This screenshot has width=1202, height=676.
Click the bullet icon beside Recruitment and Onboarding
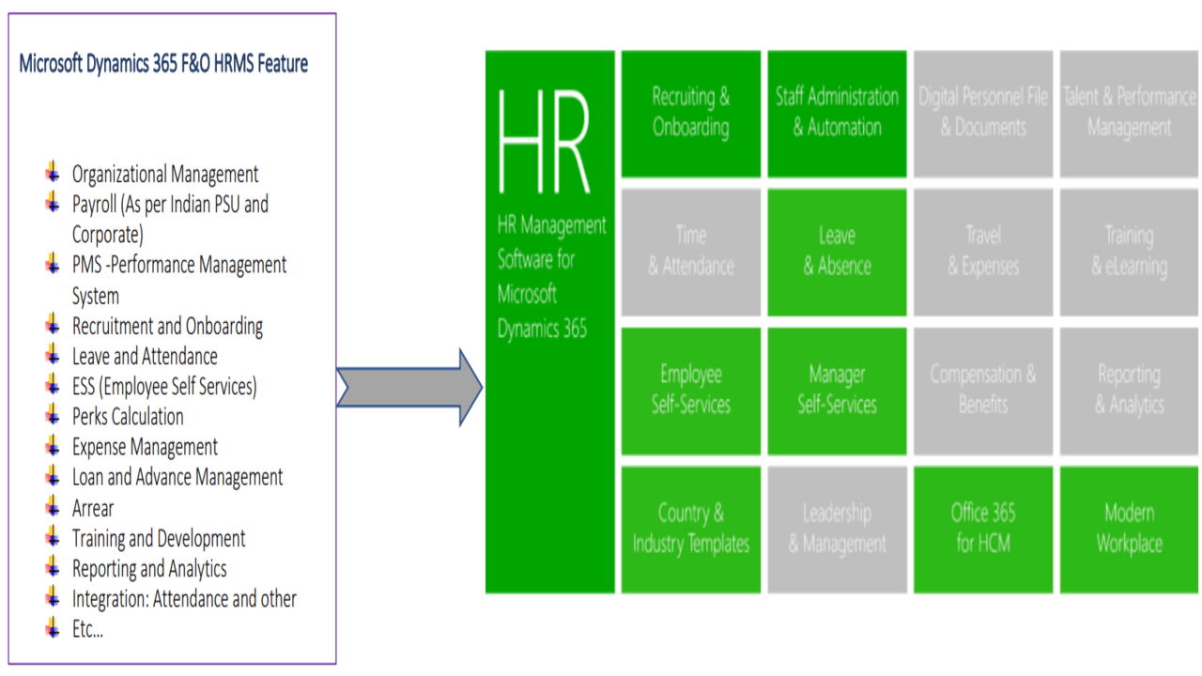pyautogui.click(x=54, y=325)
